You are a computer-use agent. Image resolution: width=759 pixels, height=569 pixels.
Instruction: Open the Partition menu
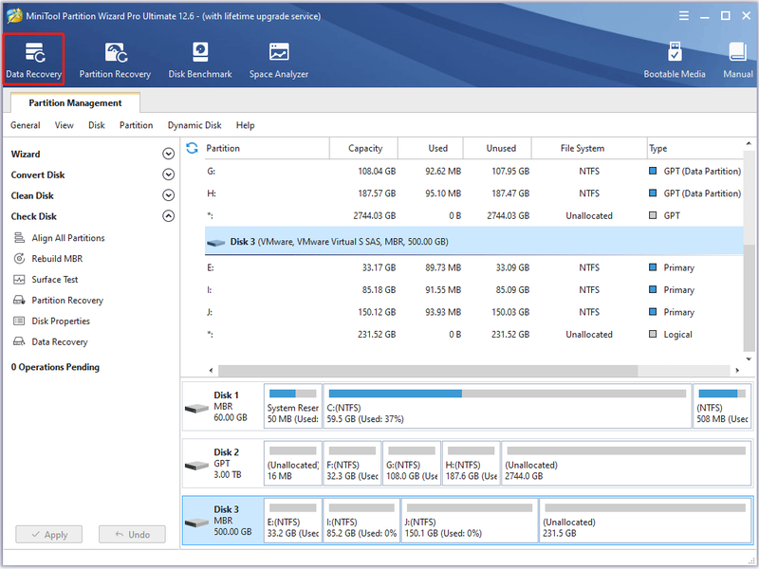coord(136,125)
